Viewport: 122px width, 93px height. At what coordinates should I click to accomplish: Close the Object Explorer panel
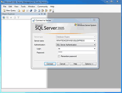click(45, 14)
